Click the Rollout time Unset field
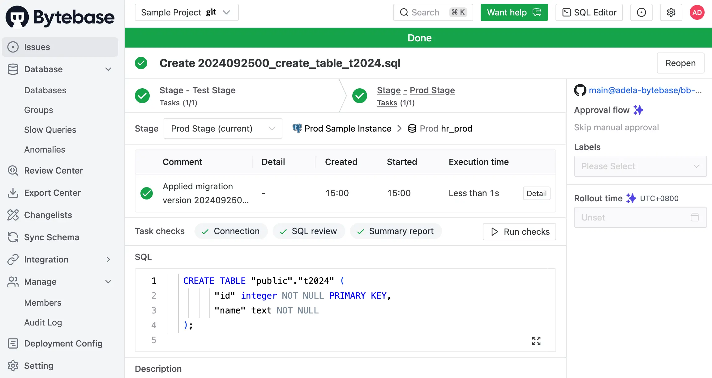The width and height of the screenshot is (712, 378). 640,217
